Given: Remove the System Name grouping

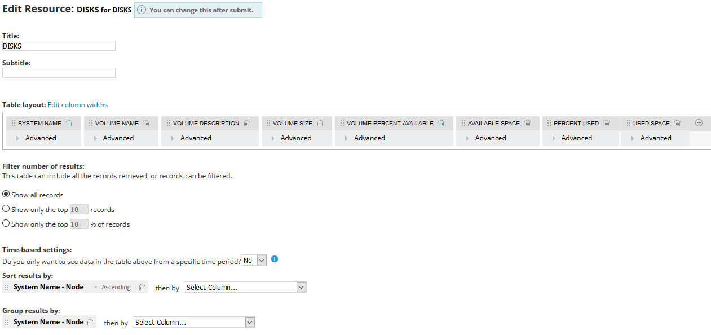Looking at the screenshot, I should [90, 322].
